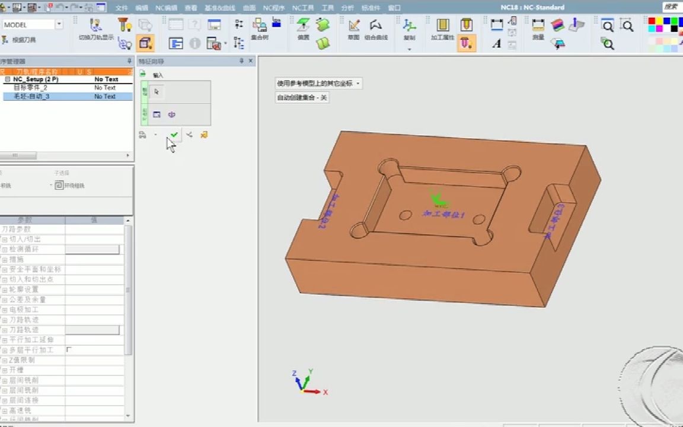
Task: Expand the 切入/切出 parameter group
Action: (x=5, y=239)
